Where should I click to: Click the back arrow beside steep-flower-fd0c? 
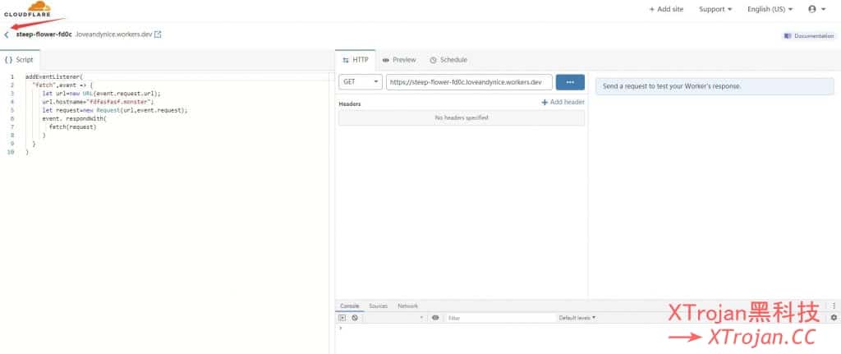point(7,34)
